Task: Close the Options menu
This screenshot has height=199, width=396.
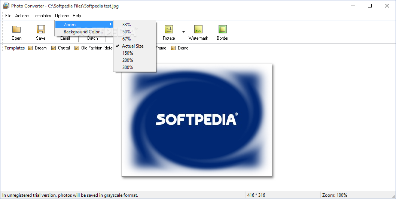Action: point(62,16)
